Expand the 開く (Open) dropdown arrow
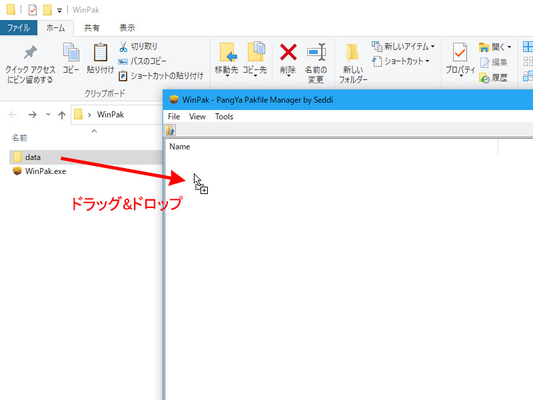 [509, 47]
